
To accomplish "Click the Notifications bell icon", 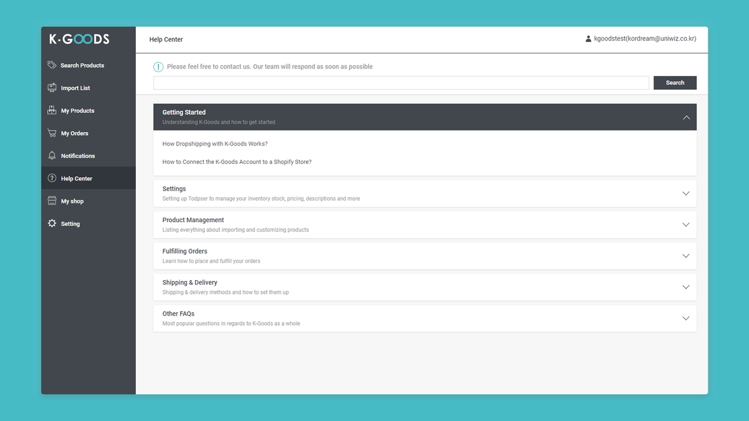I will (x=52, y=156).
